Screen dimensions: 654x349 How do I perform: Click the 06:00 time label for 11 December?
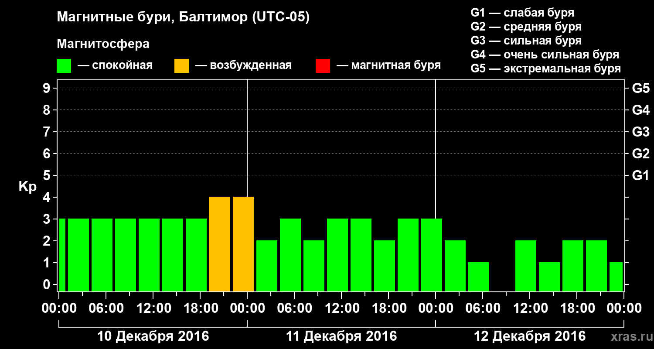pos(294,308)
